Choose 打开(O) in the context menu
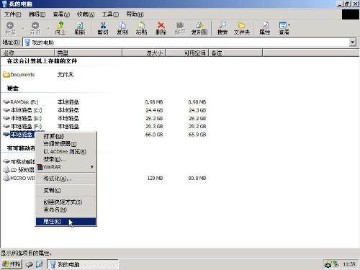360x270 pixels. click(x=66, y=136)
